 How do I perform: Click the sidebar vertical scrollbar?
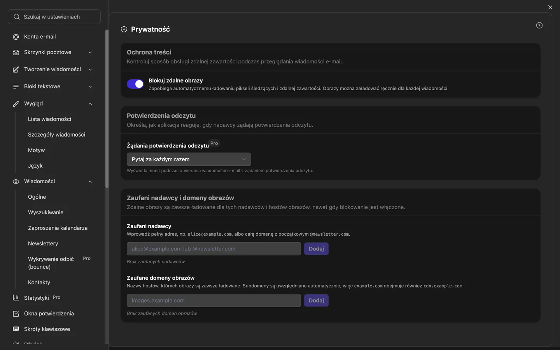pos(107,109)
